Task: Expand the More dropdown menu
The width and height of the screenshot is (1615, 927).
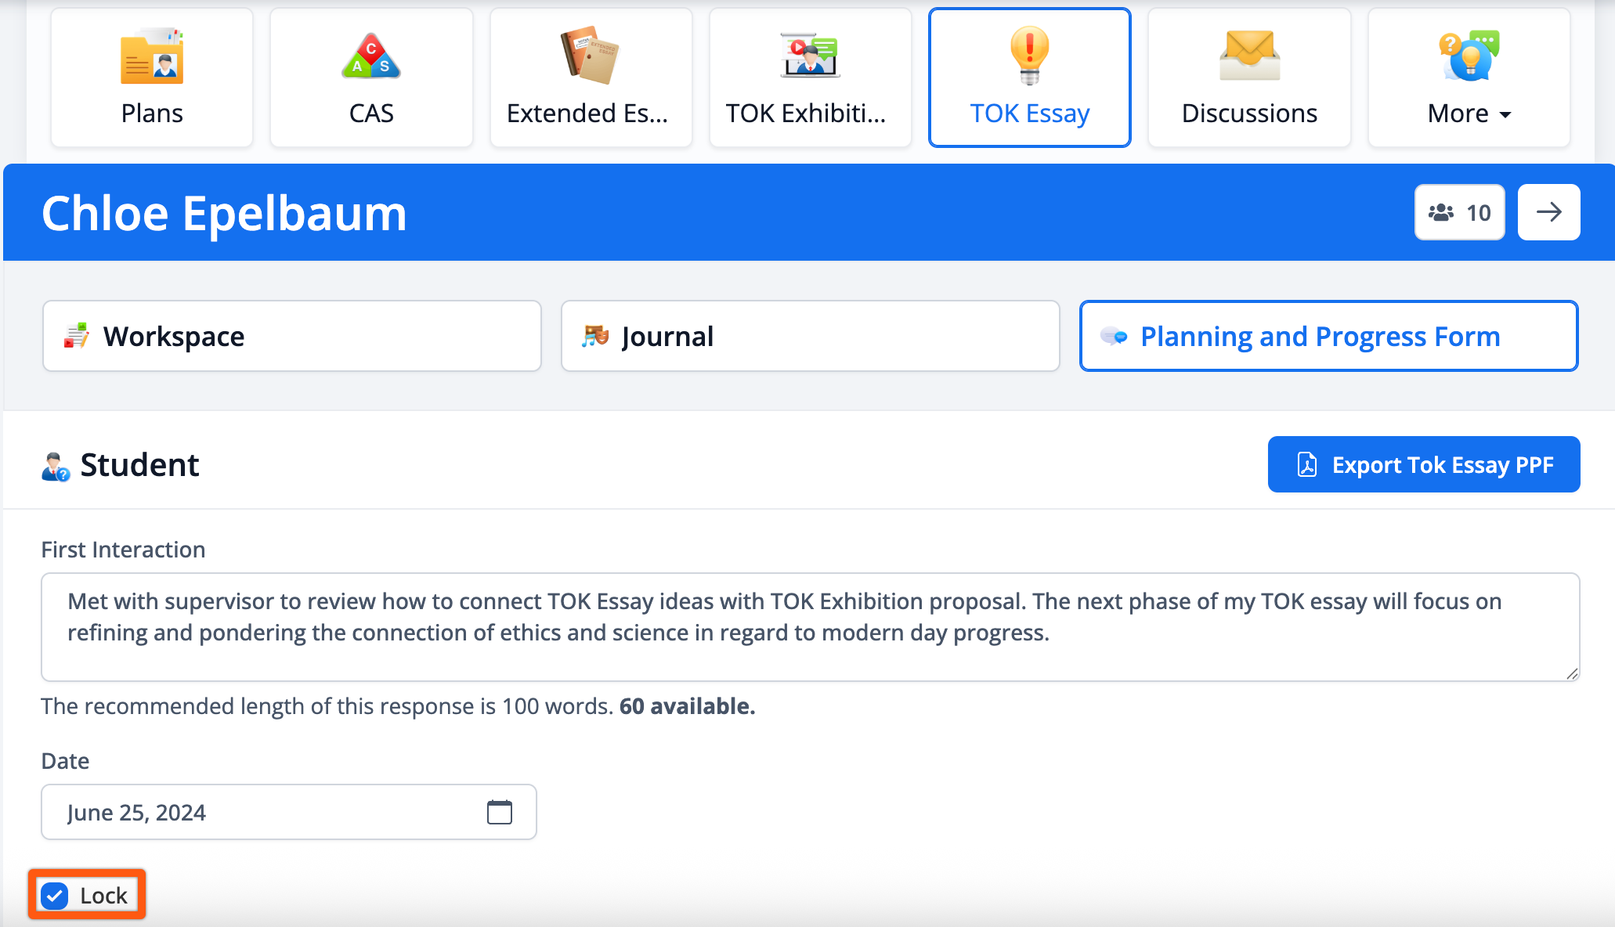Action: [x=1469, y=114]
